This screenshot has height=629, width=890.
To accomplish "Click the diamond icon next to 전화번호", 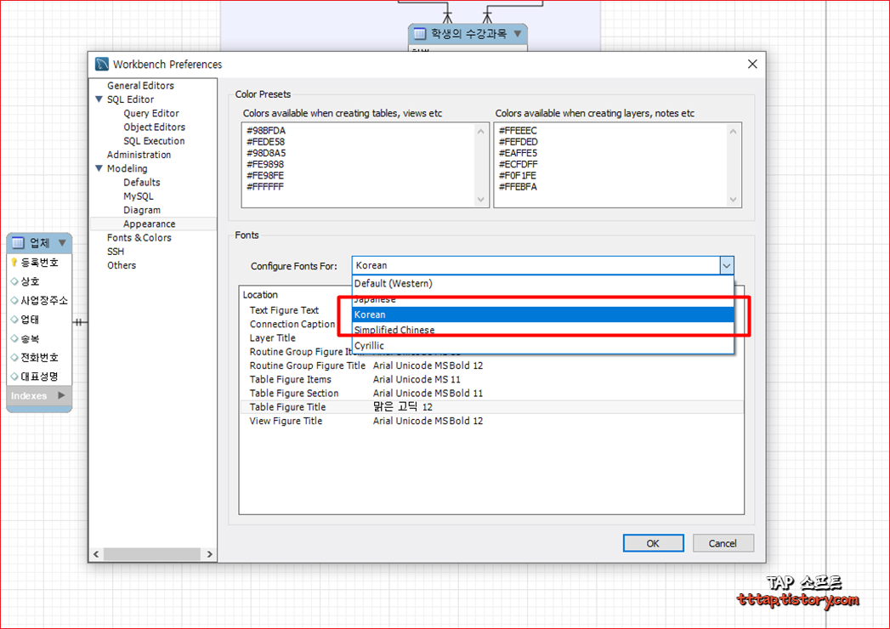I will (14, 358).
